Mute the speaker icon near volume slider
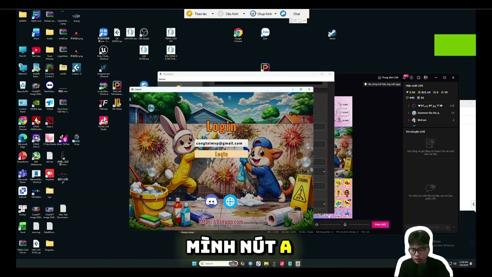The width and height of the screenshot is (492, 277). pos(317,225)
